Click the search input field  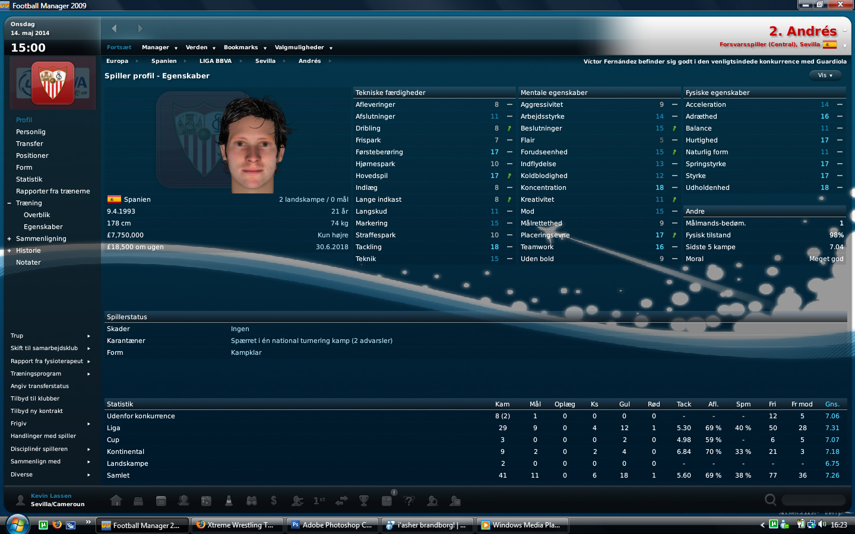pyautogui.click(x=813, y=500)
